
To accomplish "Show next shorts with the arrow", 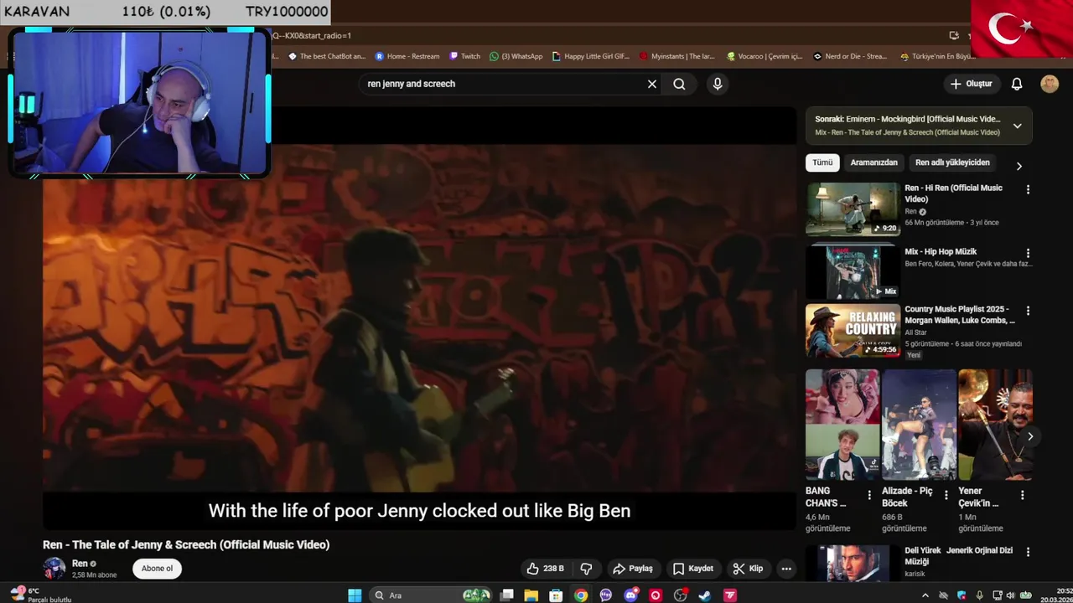I will (x=1029, y=436).
